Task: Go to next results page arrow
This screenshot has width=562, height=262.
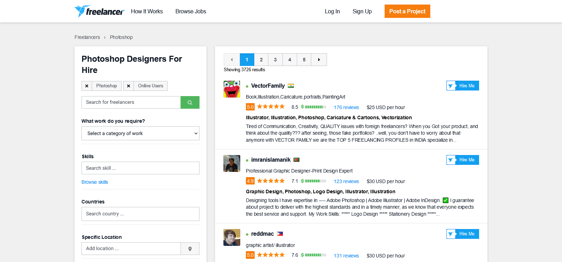Action: (x=319, y=60)
